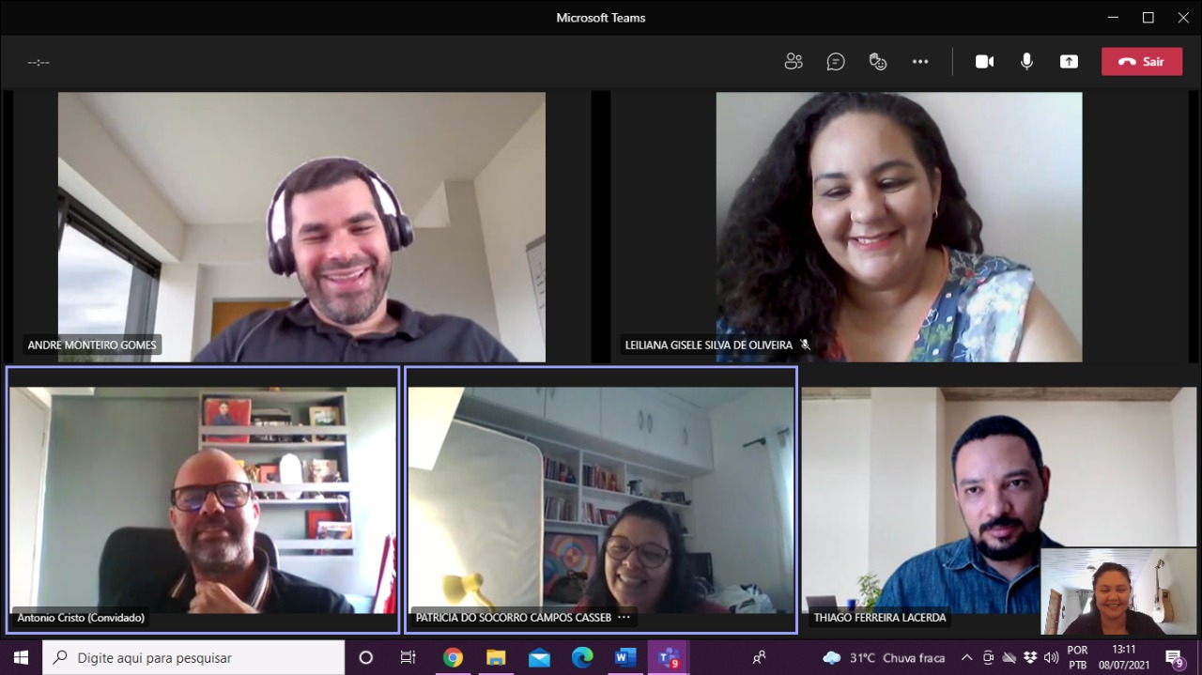Mute the microphone in the meeting toolbar
The width and height of the screenshot is (1202, 675).
point(1027,62)
